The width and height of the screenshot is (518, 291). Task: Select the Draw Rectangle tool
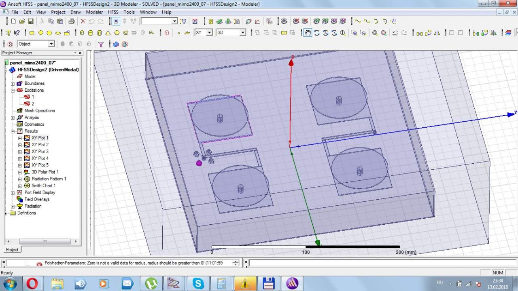click(x=32, y=33)
